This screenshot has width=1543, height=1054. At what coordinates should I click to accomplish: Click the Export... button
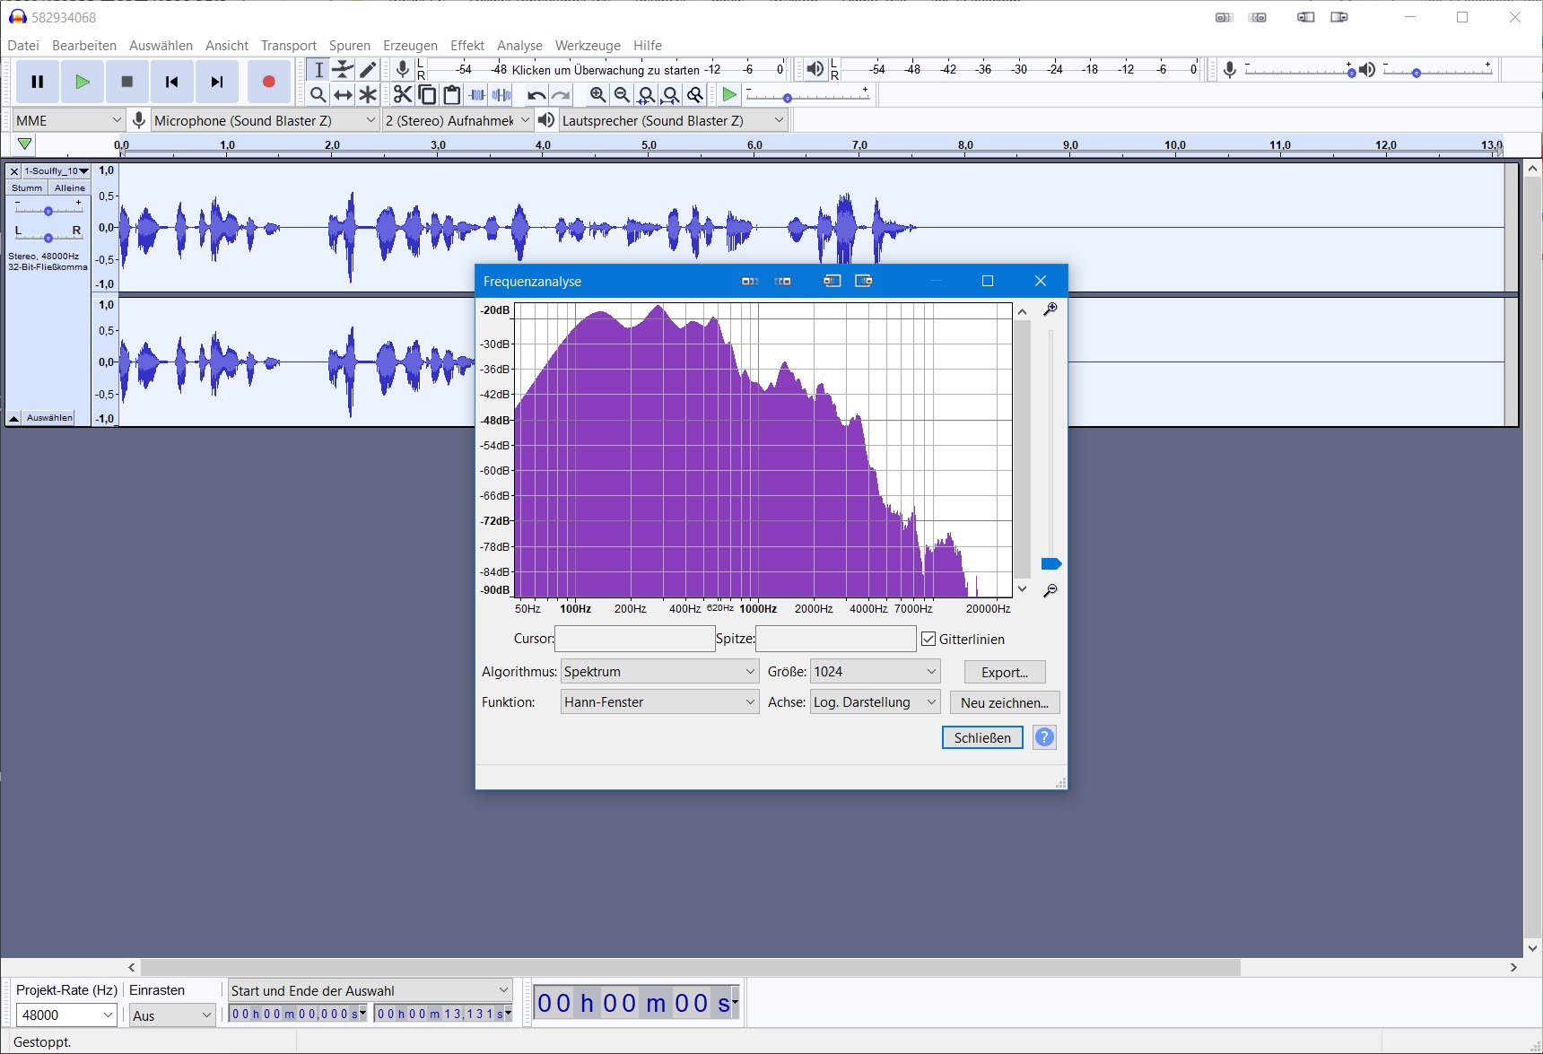pos(1005,673)
